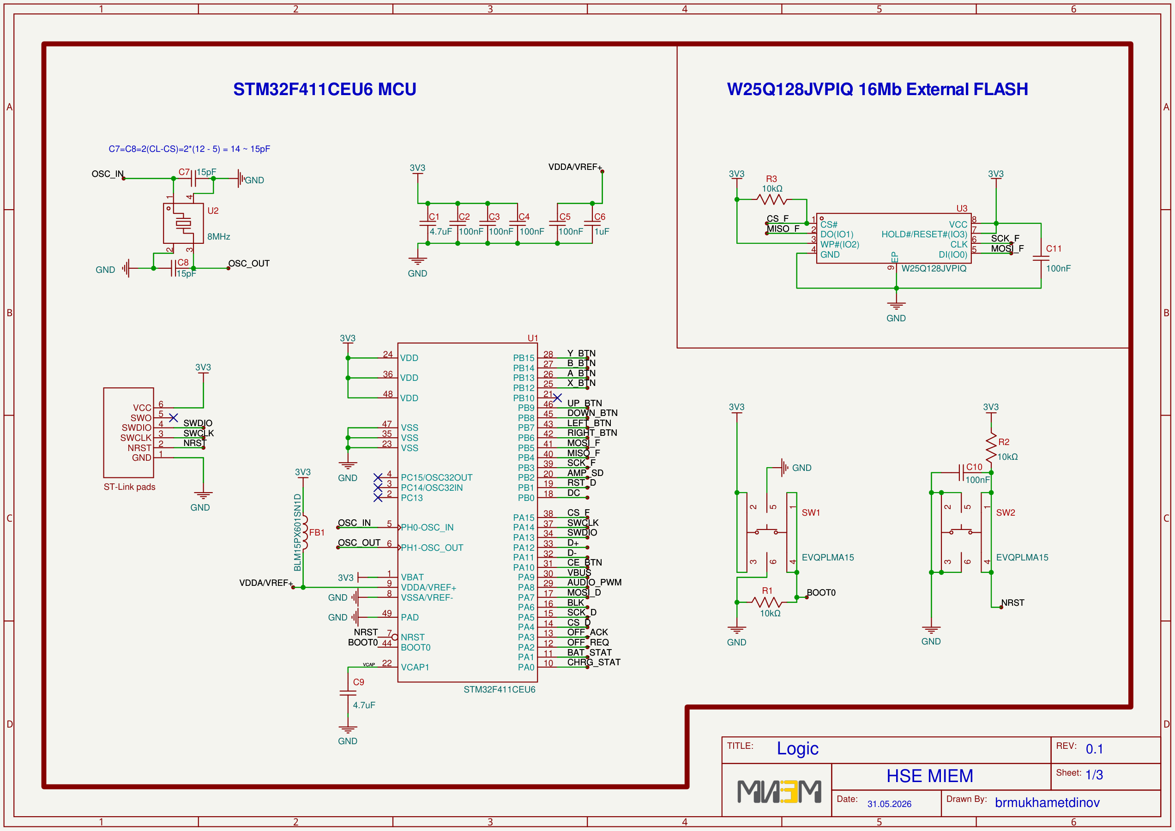Select resistor R1 10kΩ symbol

click(767, 602)
